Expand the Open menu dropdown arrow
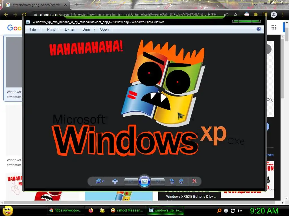 coord(112,29)
